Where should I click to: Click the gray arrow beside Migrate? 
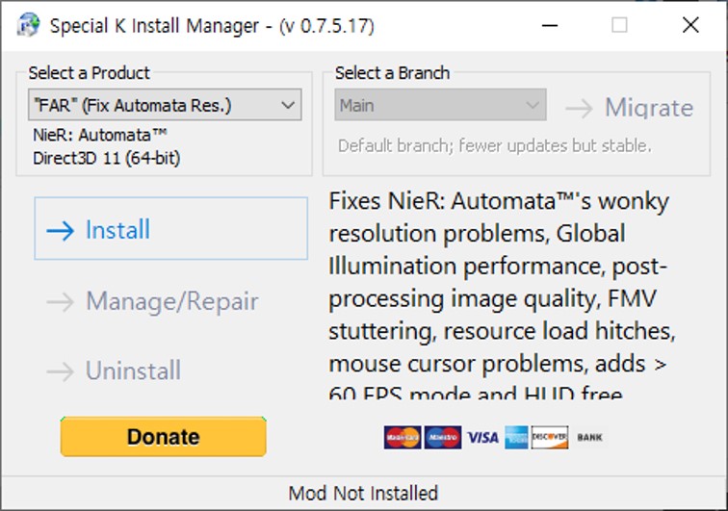580,109
